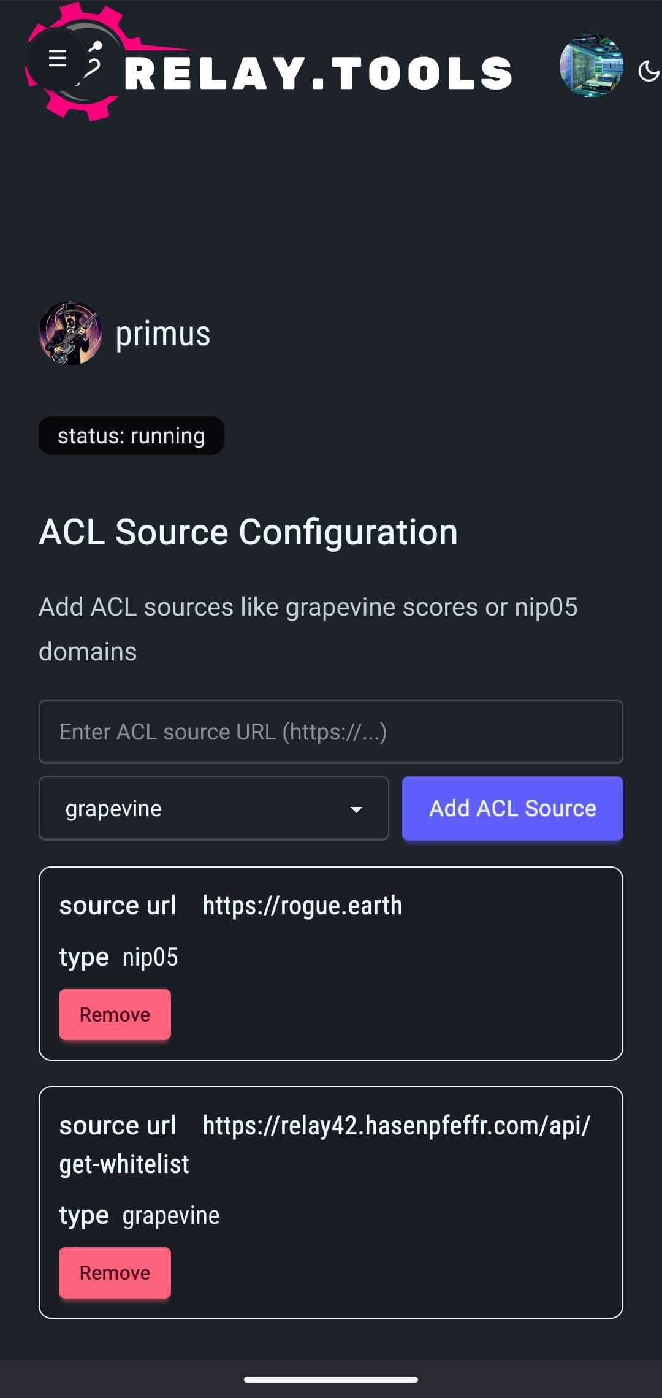
Task: Open the grapevine type dropdown
Action: pos(214,809)
